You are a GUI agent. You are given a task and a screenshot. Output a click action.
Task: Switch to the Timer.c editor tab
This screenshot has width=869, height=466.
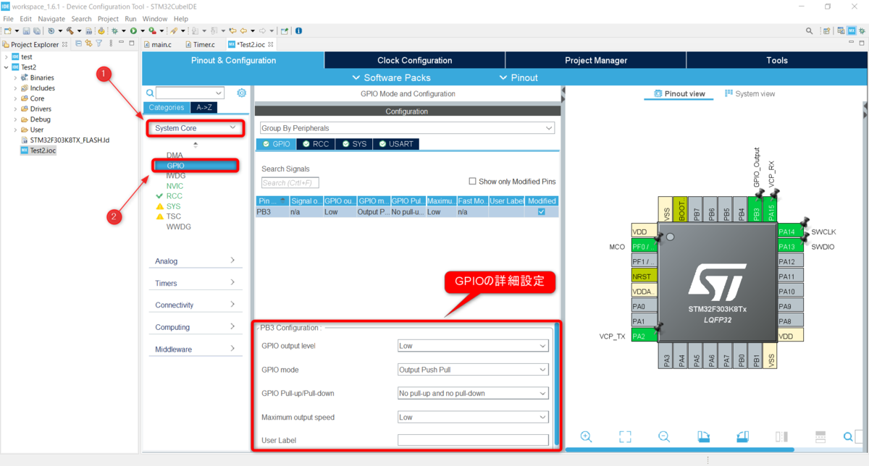[x=198, y=44]
